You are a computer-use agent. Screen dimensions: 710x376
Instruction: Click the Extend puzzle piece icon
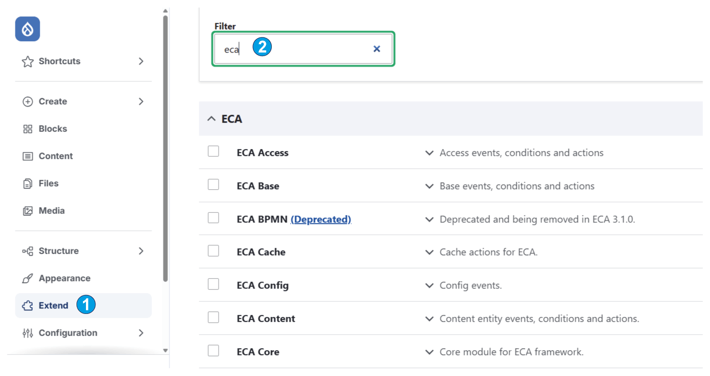28,305
